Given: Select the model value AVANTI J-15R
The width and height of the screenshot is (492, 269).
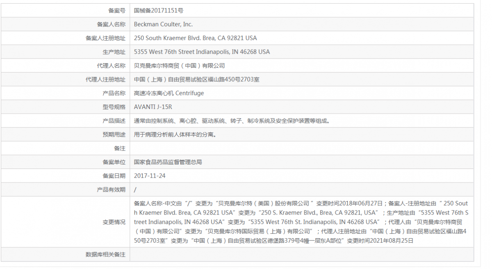Looking at the screenshot, I should tap(153, 107).
